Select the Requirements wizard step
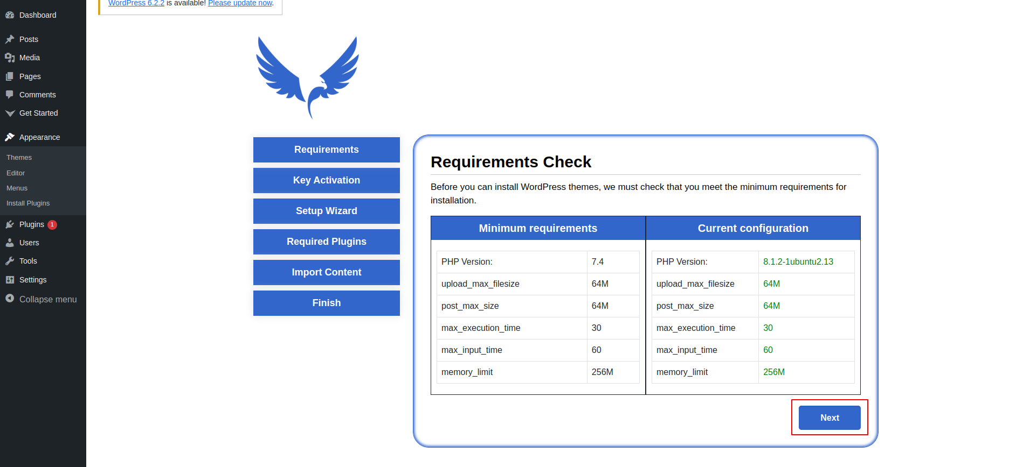Image resolution: width=1030 pixels, height=467 pixels. point(327,150)
